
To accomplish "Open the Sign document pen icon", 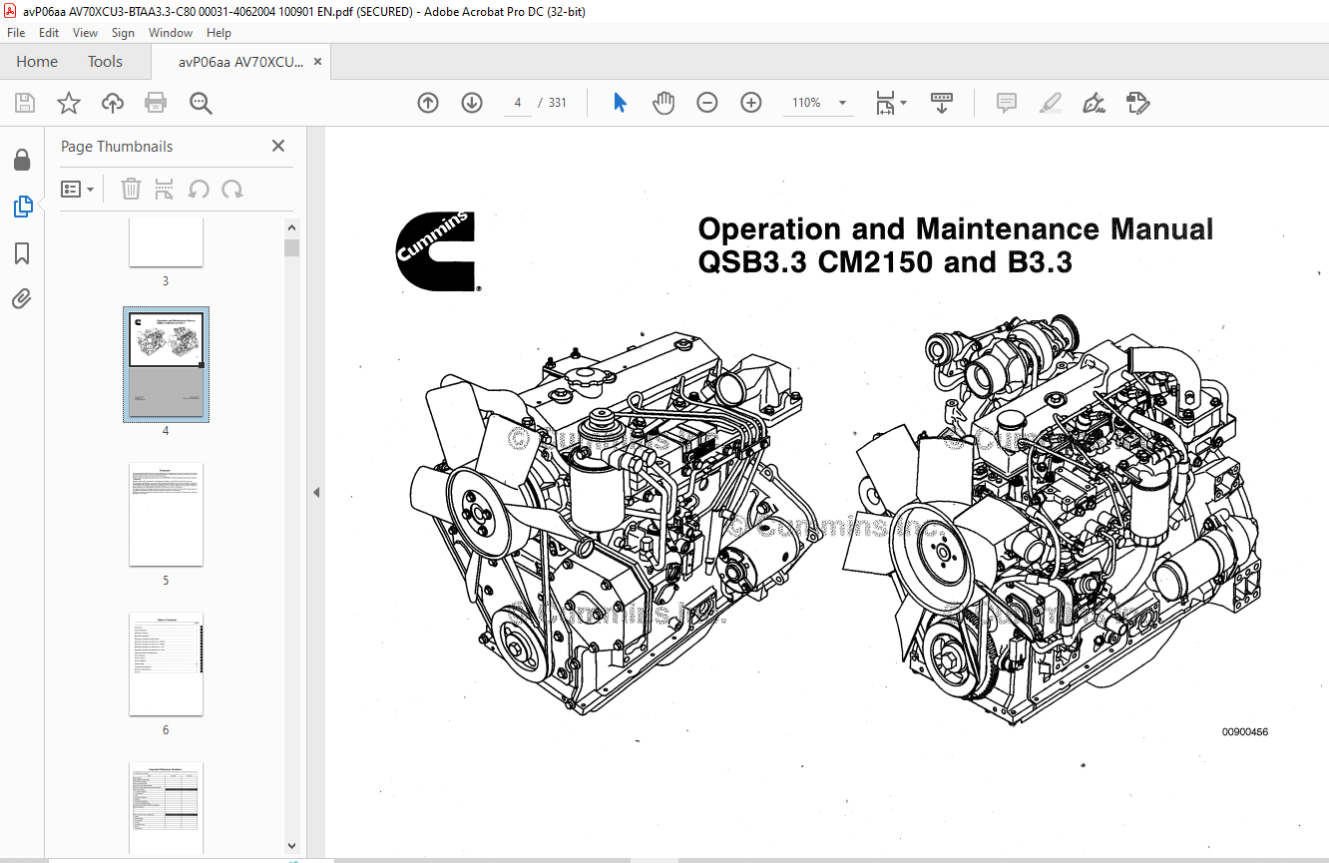I will coord(1094,103).
